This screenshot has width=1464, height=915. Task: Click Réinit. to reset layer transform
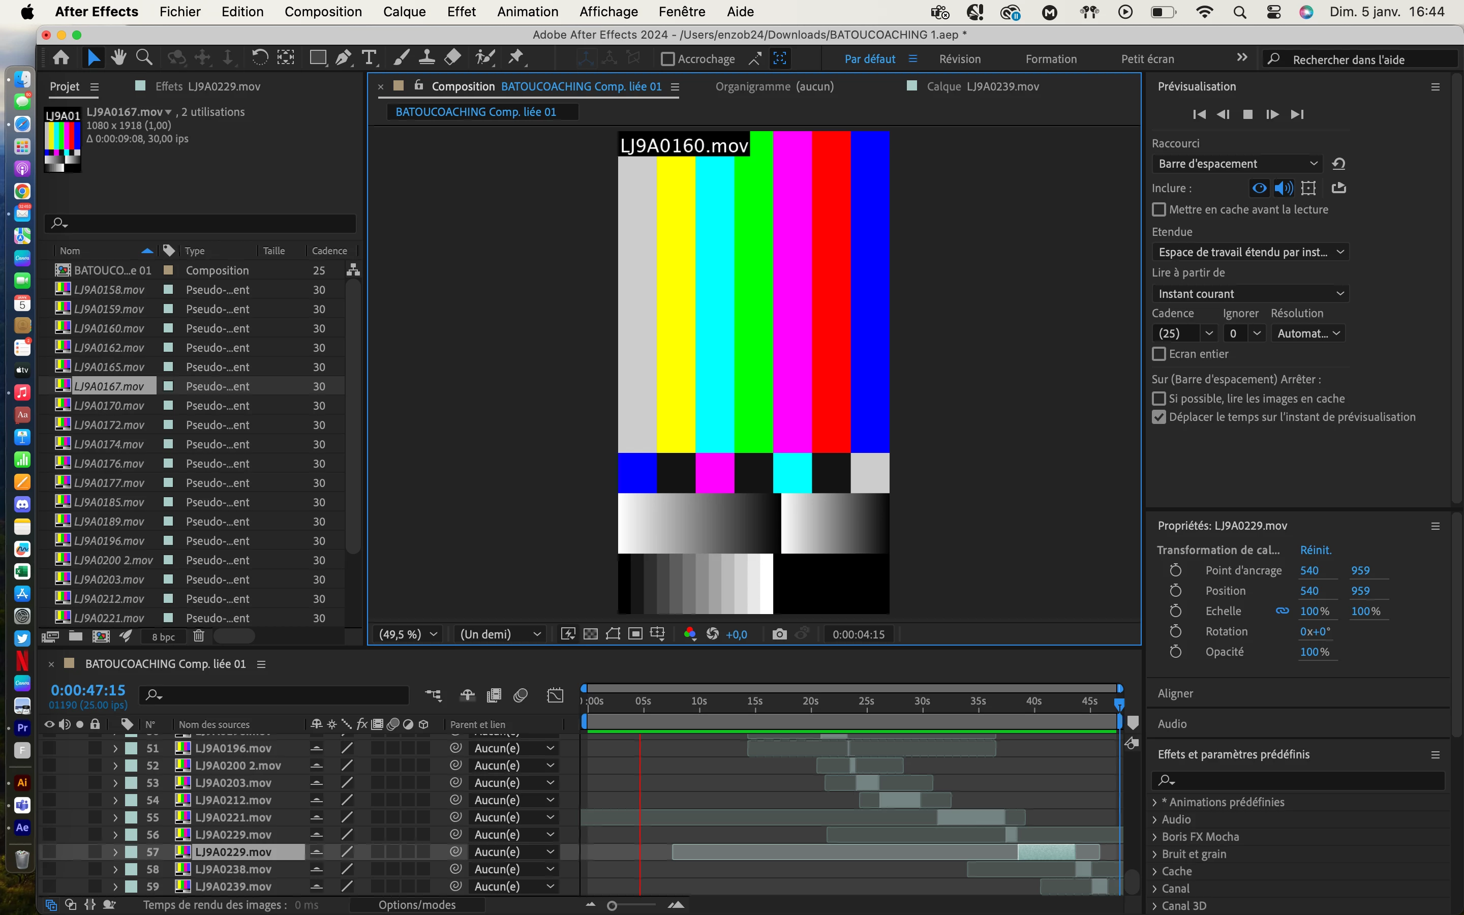click(1315, 550)
